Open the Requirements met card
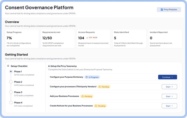 click(58, 39)
